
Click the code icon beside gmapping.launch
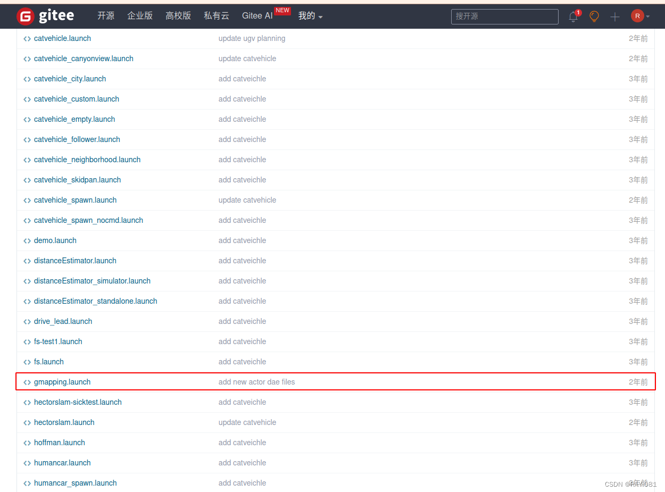[x=27, y=382]
